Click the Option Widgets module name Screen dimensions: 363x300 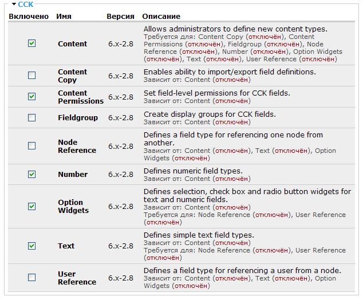click(73, 206)
